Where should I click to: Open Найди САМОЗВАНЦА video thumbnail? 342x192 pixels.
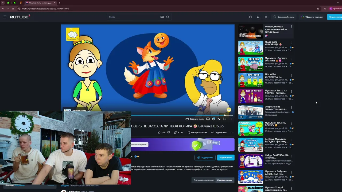tap(251, 161)
